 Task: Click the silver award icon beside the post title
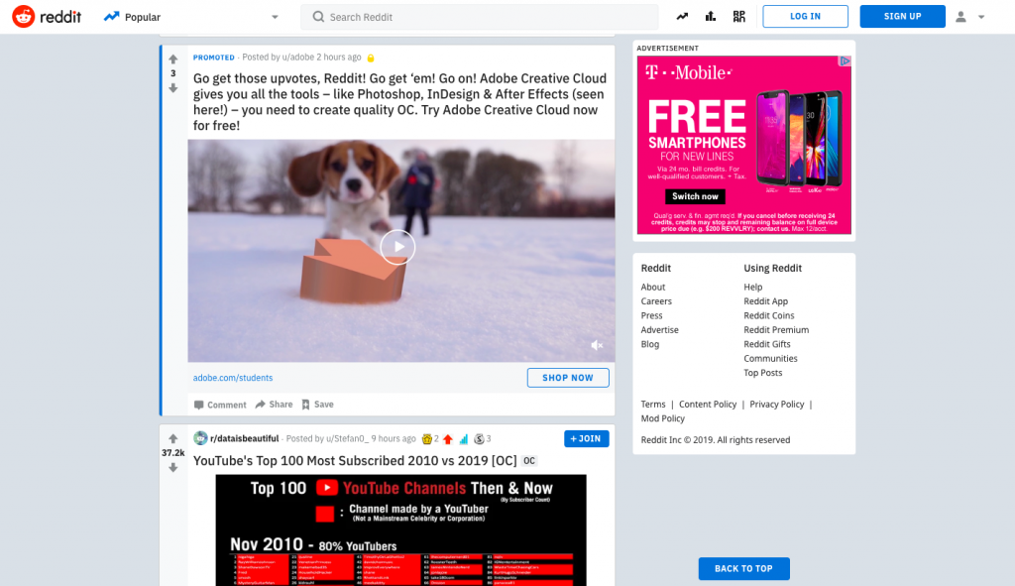pos(477,438)
